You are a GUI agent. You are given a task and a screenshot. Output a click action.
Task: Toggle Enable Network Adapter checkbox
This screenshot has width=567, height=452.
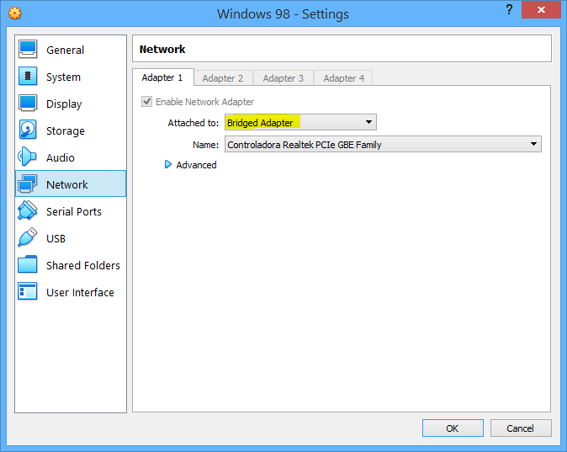pos(146,102)
